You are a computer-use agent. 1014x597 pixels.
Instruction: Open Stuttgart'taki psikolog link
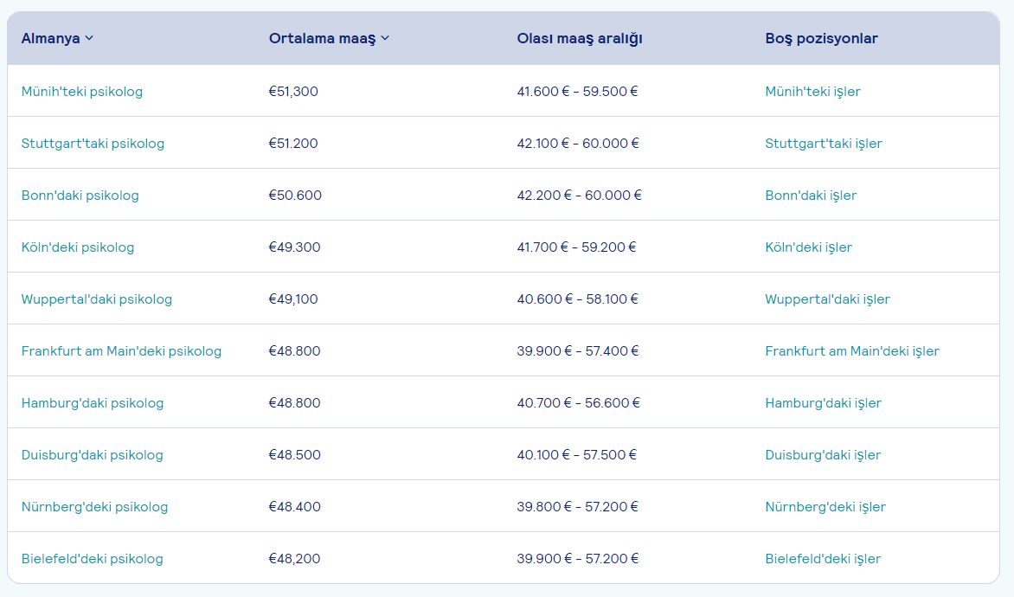pos(93,144)
